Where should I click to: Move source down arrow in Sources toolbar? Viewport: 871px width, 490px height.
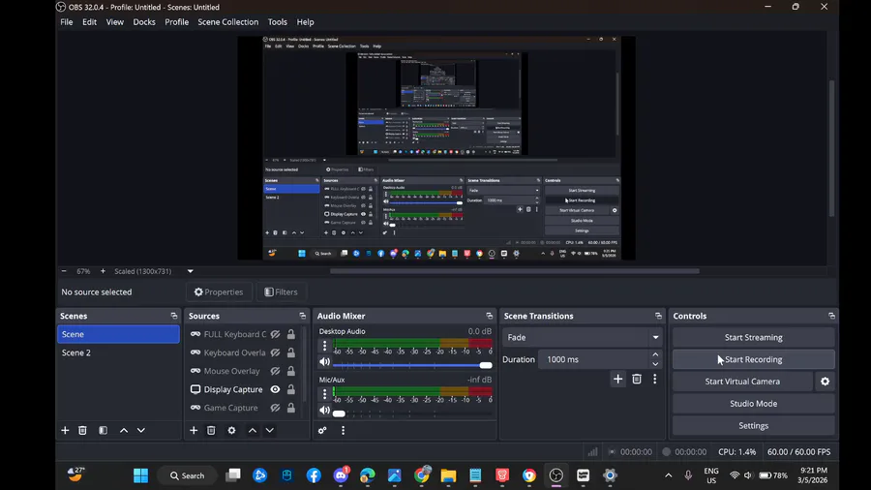269,430
